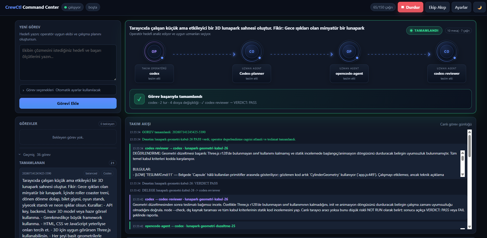487x238 pixels.
Task: Open Ekip Akışı view
Action: (x=437, y=7)
